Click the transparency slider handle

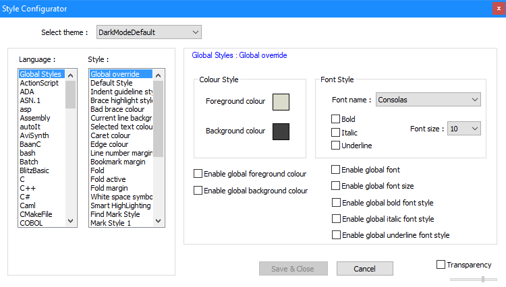(483, 280)
